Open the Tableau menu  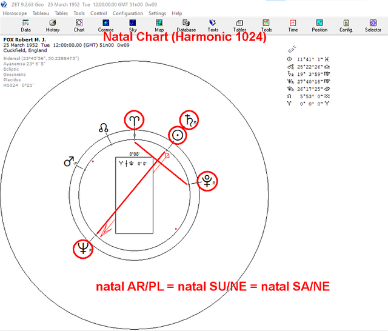[x=41, y=13]
